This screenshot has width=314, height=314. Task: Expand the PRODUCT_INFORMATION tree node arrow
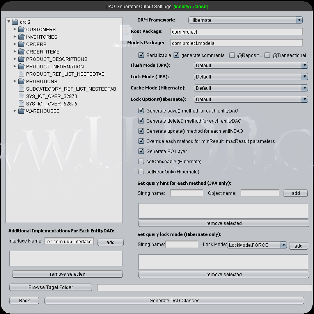(x=15, y=66)
